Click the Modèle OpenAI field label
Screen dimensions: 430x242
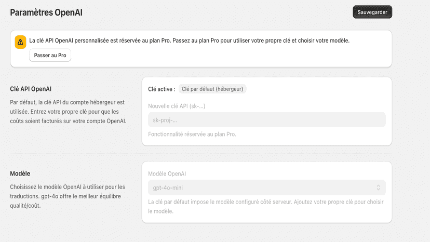click(167, 173)
